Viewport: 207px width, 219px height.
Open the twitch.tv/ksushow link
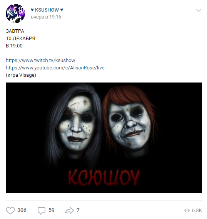pyautogui.click(x=40, y=60)
